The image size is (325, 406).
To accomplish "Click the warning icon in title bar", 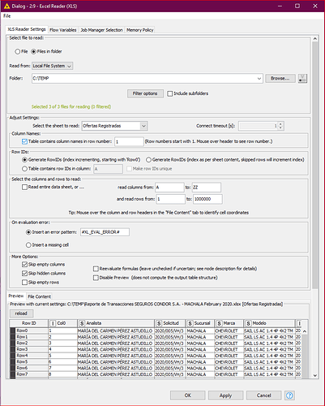I will click(x=6, y=6).
